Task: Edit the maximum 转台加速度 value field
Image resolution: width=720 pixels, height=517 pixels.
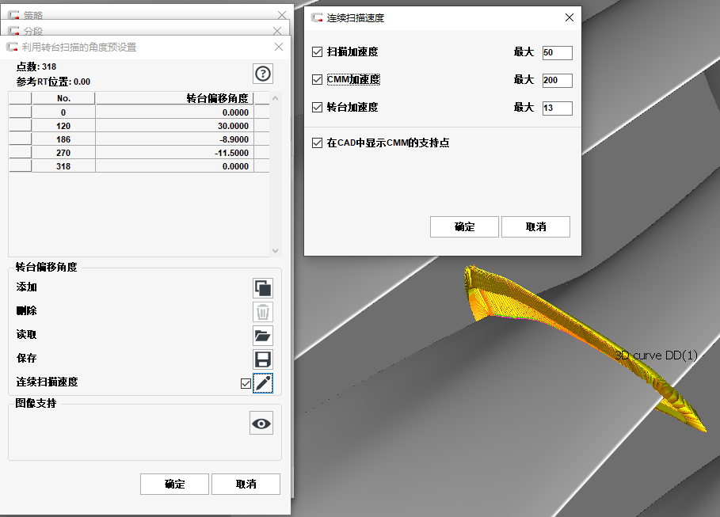Action: coord(557,108)
